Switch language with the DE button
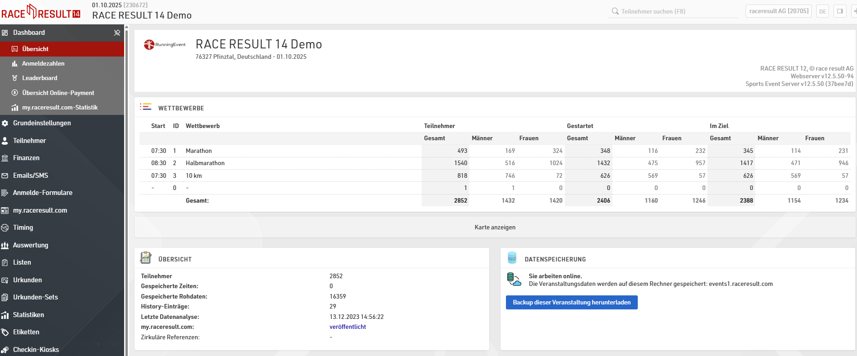Screen dimensions: 857x356 tap(823, 11)
